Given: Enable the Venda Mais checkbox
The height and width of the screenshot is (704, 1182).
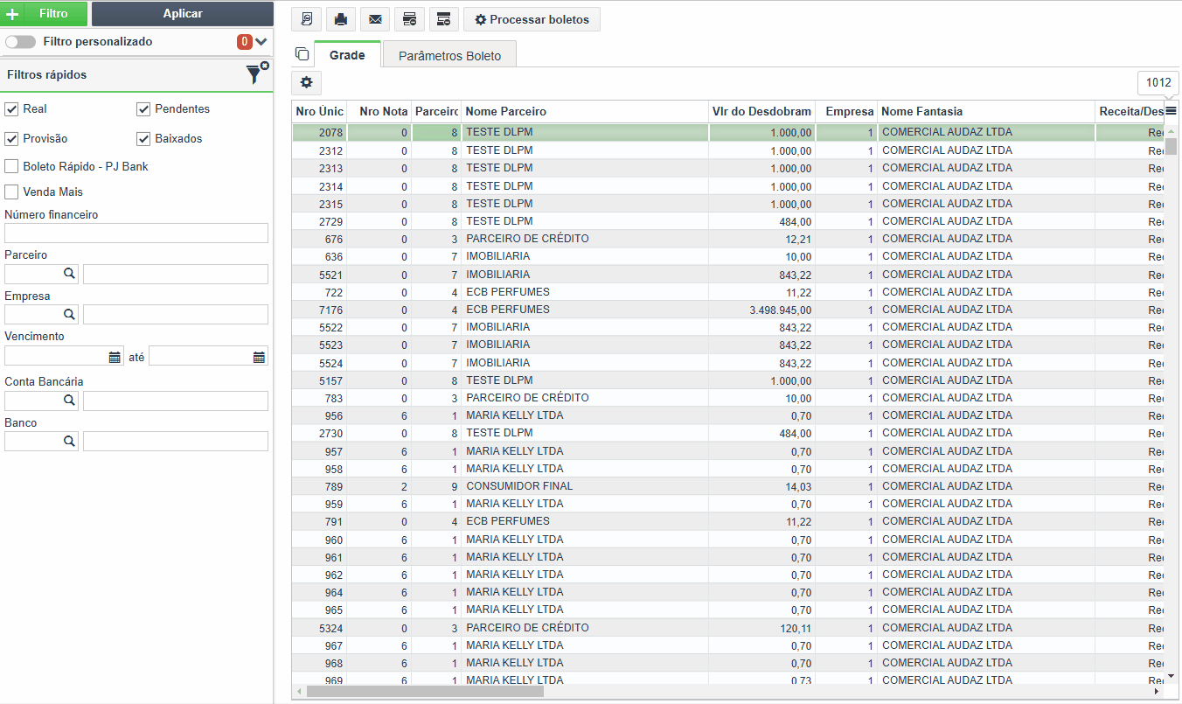Looking at the screenshot, I should pos(11,192).
